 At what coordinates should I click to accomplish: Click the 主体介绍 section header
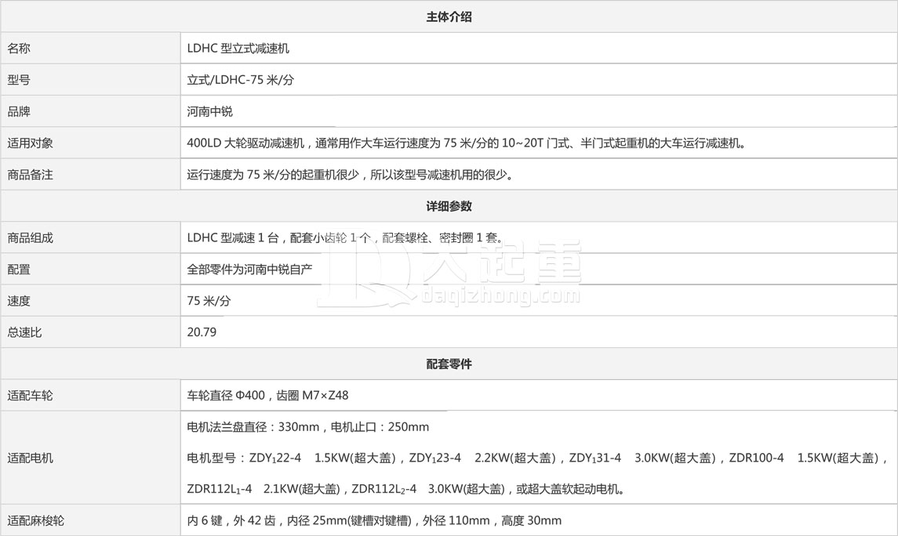pos(449,16)
